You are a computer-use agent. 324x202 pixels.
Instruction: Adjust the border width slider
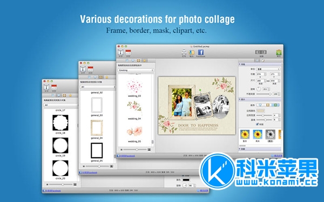(x=264, y=115)
